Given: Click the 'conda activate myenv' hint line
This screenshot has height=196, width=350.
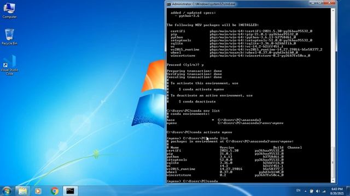Looking at the screenshot, I should tap(201, 89).
